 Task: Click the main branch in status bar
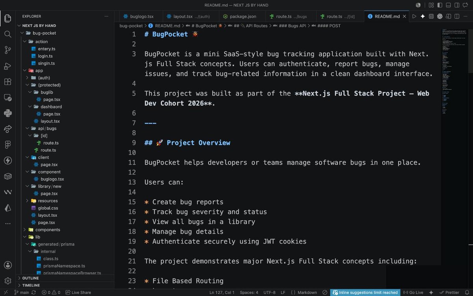(x=21, y=292)
